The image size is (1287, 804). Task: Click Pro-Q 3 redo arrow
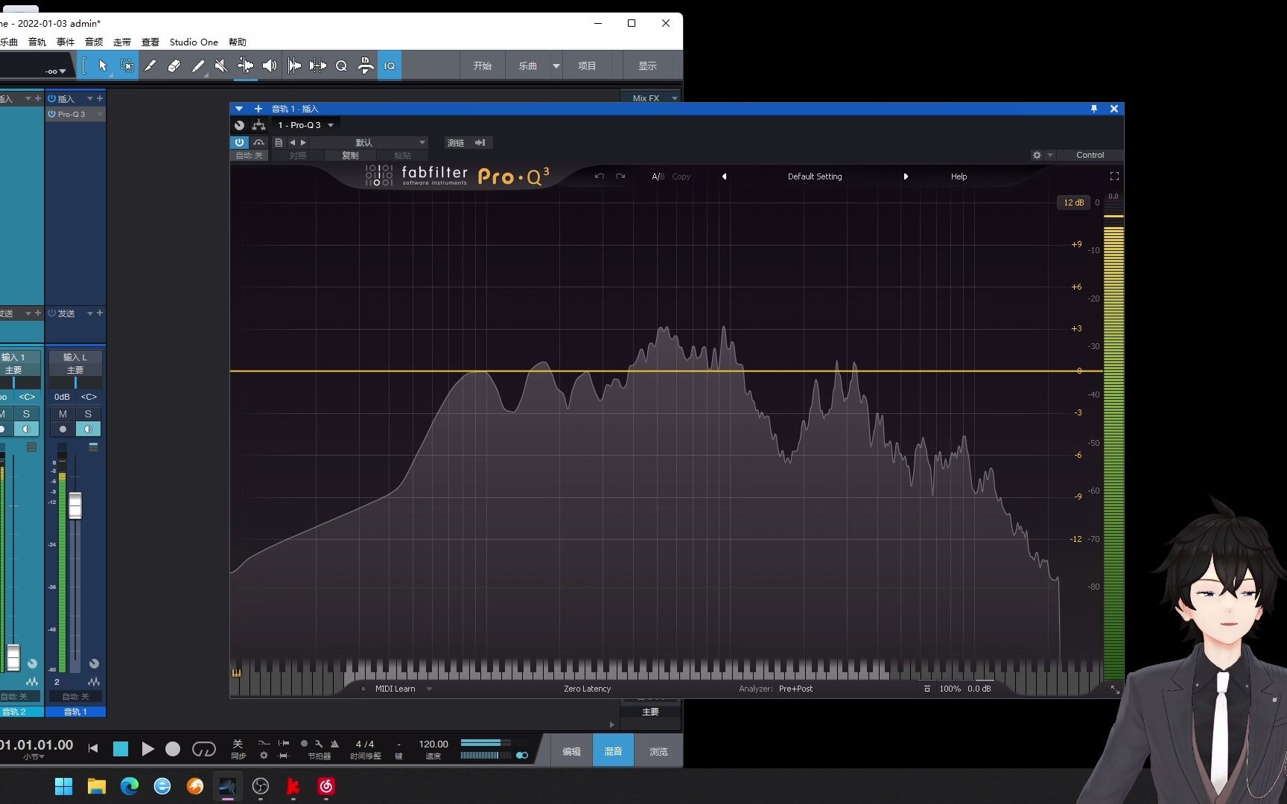tap(620, 176)
